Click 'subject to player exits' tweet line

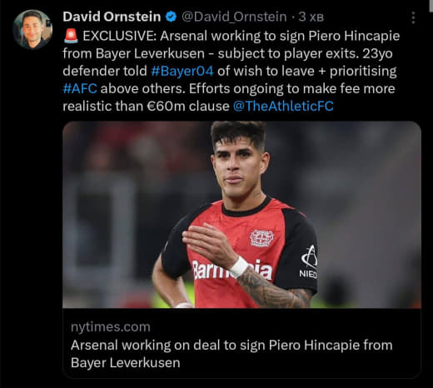pyautogui.click(x=288, y=54)
